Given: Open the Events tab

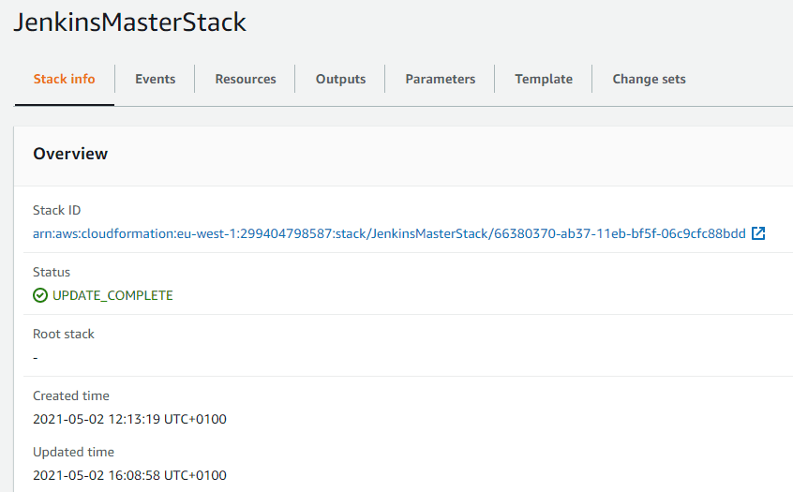Looking at the screenshot, I should pos(155,79).
